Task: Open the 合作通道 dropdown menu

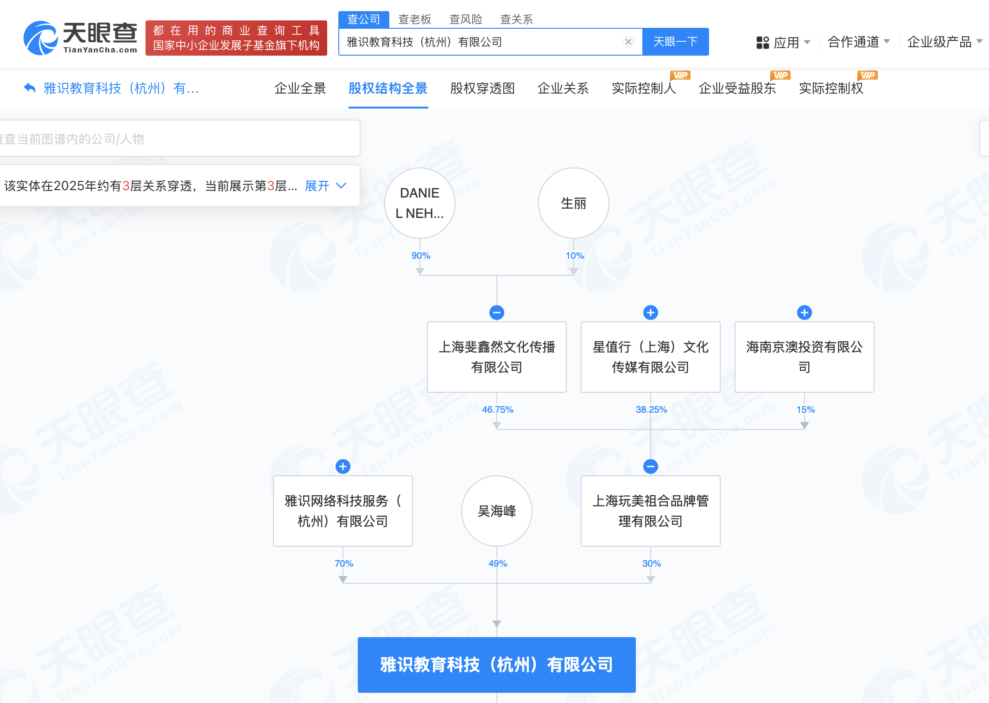Action: pos(858,42)
